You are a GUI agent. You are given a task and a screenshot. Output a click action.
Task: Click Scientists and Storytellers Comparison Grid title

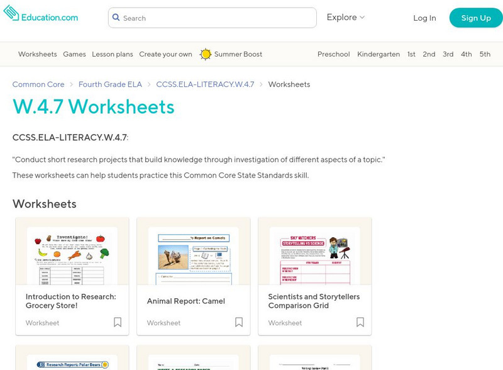coord(314,301)
